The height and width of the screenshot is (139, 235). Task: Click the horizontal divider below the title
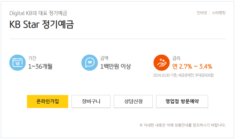click(117, 39)
